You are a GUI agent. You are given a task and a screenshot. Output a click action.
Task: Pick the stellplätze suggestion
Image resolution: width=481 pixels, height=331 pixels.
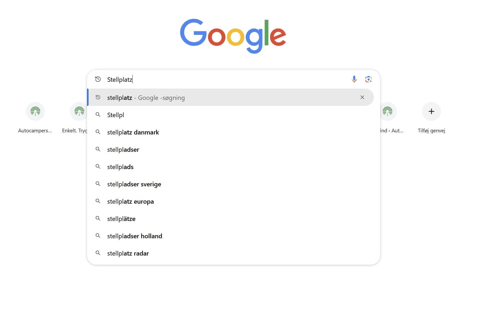[231, 219]
